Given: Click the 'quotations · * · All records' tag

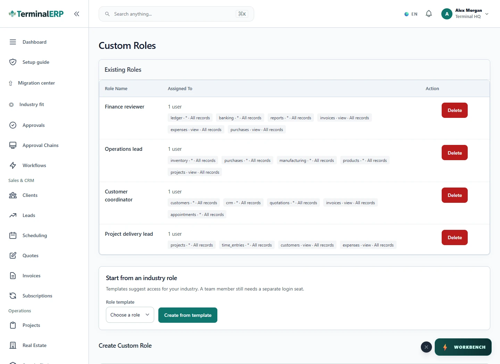Looking at the screenshot, I should click(x=293, y=203).
